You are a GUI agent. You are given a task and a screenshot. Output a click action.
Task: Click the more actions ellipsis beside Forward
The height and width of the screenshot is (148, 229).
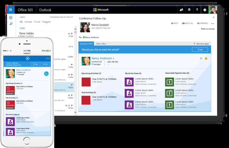(x=213, y=24)
